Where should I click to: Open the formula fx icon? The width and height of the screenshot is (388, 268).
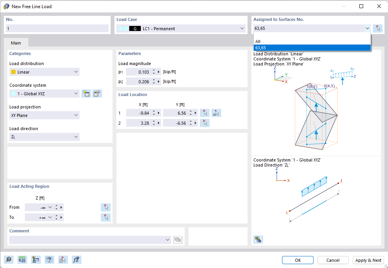pos(76,260)
